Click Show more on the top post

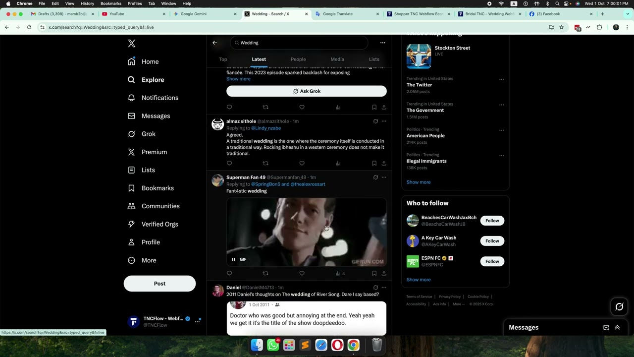pos(238,79)
